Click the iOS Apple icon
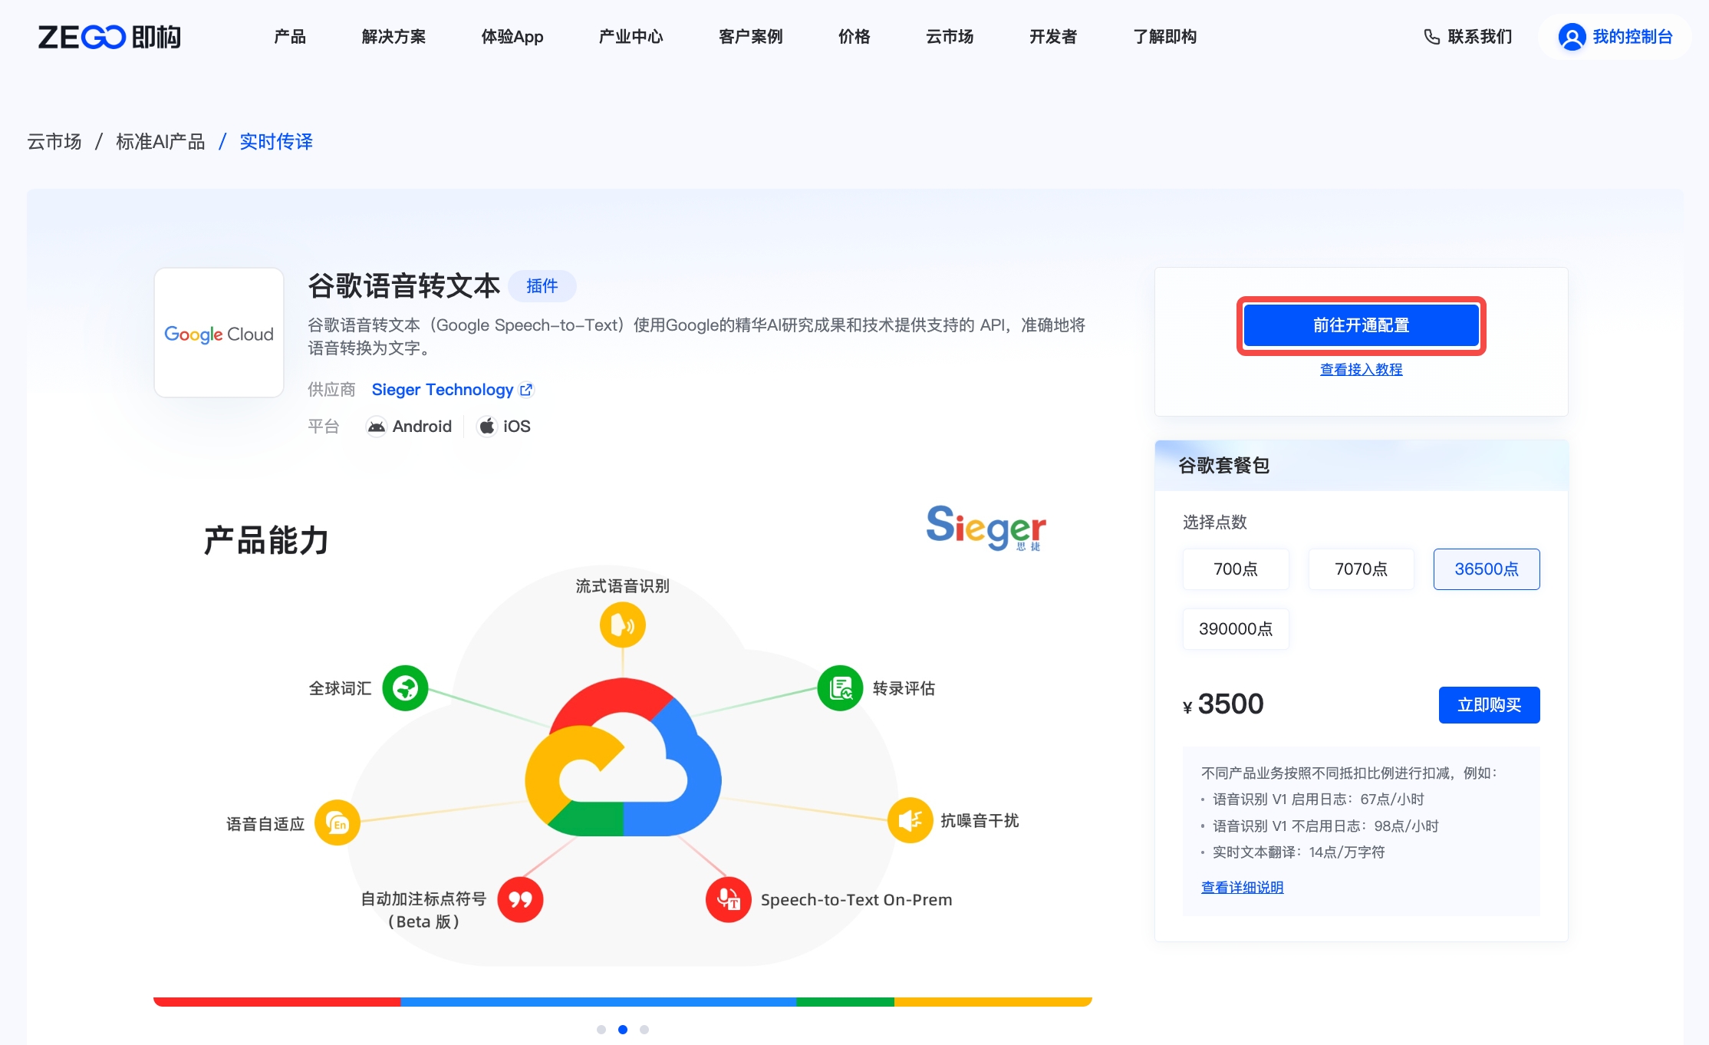Screen dimensions: 1709x1045 click(x=487, y=427)
